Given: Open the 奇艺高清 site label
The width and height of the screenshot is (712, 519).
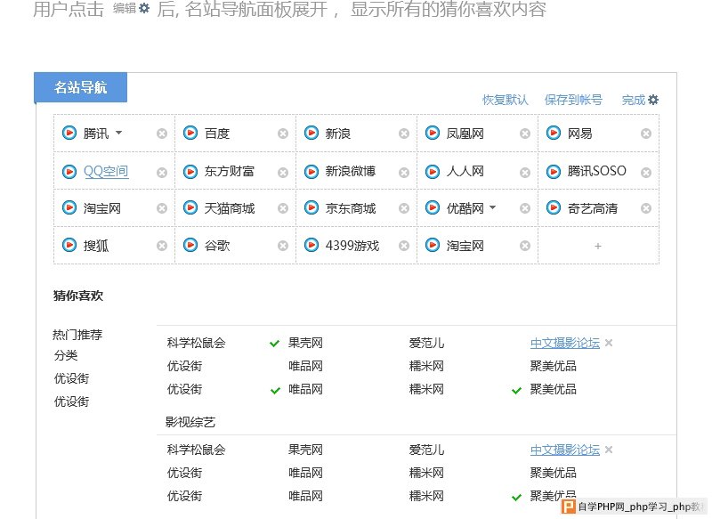Looking at the screenshot, I should [x=593, y=208].
